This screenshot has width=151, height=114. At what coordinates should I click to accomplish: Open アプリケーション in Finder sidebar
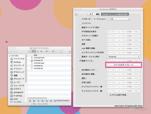click(17, 69)
